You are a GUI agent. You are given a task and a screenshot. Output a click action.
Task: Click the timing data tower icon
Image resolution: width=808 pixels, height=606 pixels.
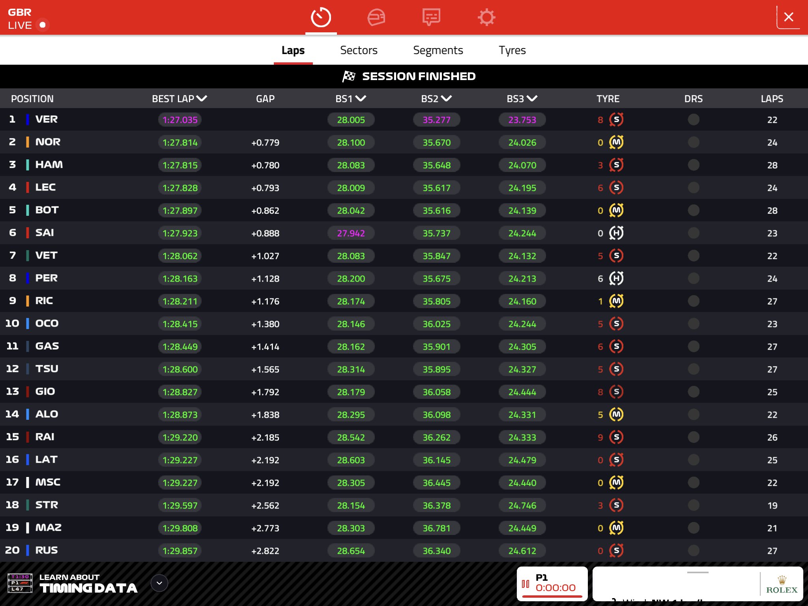[20, 583]
